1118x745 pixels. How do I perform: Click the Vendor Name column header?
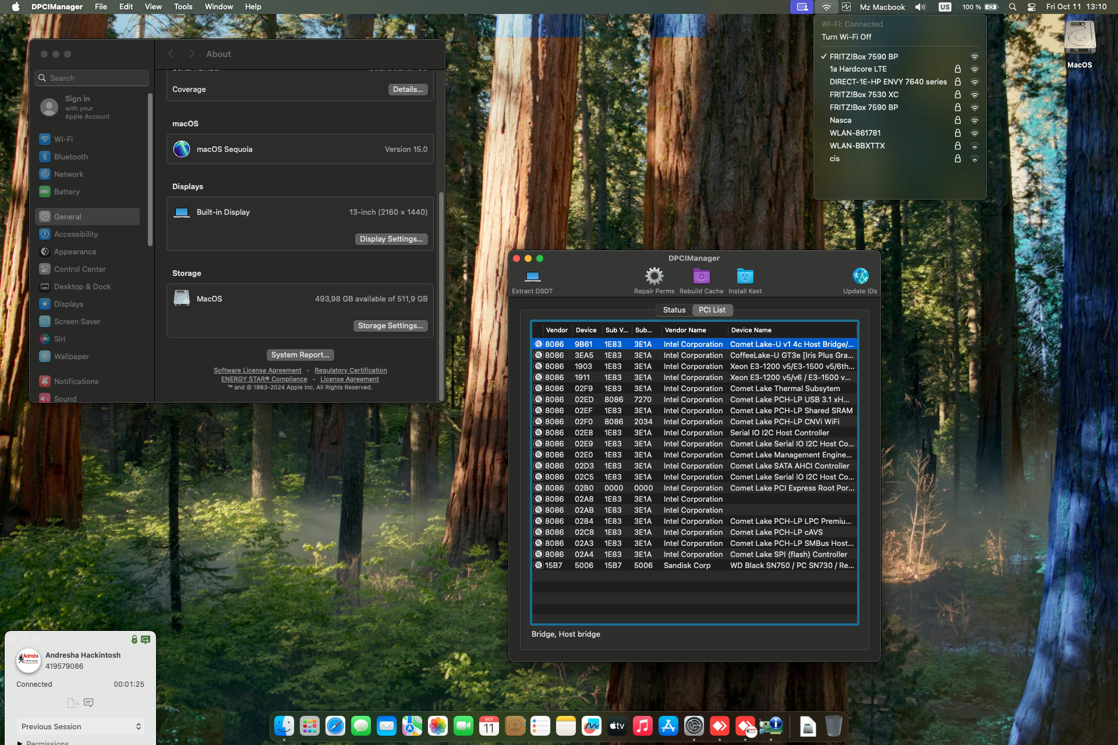pyautogui.click(x=694, y=330)
